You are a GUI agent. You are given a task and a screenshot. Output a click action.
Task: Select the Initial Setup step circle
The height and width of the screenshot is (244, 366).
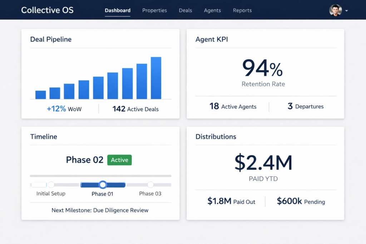point(51,185)
